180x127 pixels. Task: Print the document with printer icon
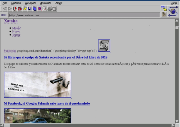click(x=49, y=9)
